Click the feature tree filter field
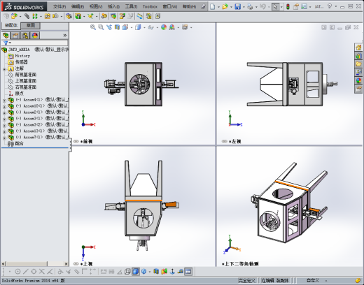 point(35,43)
